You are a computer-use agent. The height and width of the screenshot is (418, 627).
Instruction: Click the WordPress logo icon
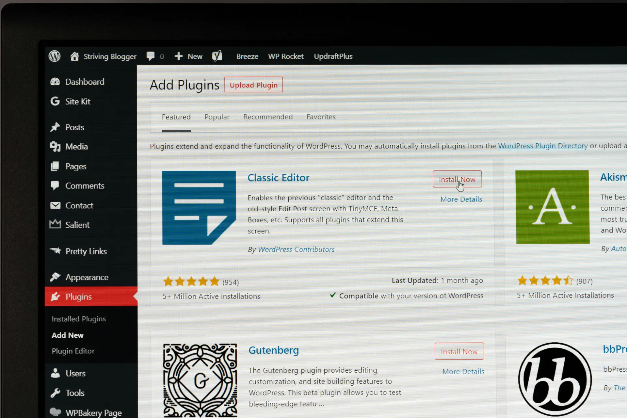coord(55,56)
